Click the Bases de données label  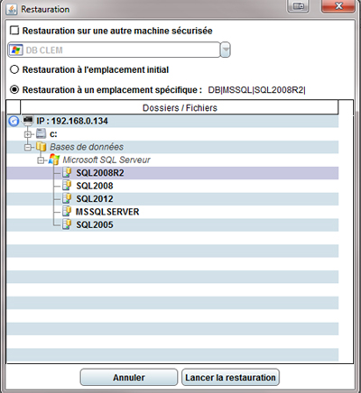pyautogui.click(x=87, y=147)
